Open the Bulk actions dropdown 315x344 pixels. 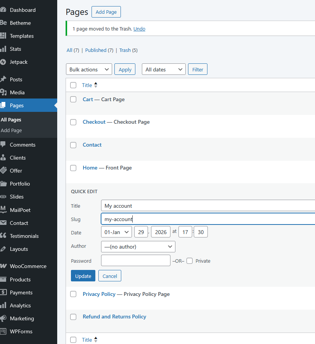click(89, 69)
